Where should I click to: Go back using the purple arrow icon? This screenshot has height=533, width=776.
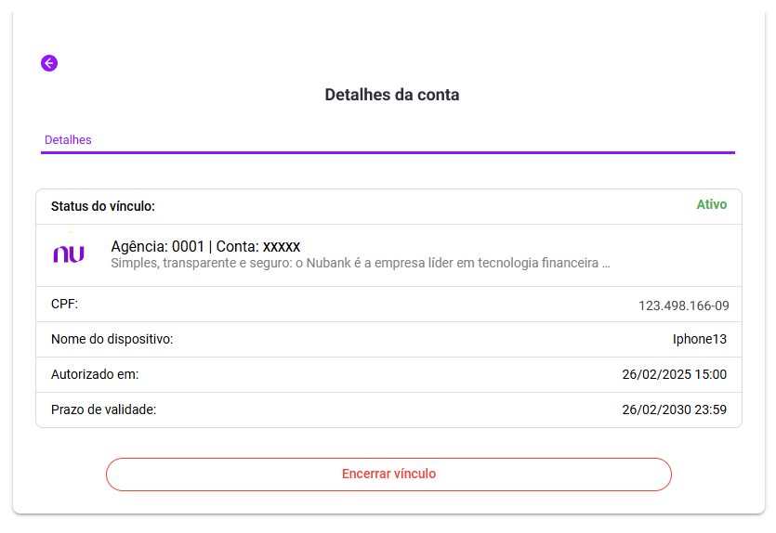click(x=49, y=63)
